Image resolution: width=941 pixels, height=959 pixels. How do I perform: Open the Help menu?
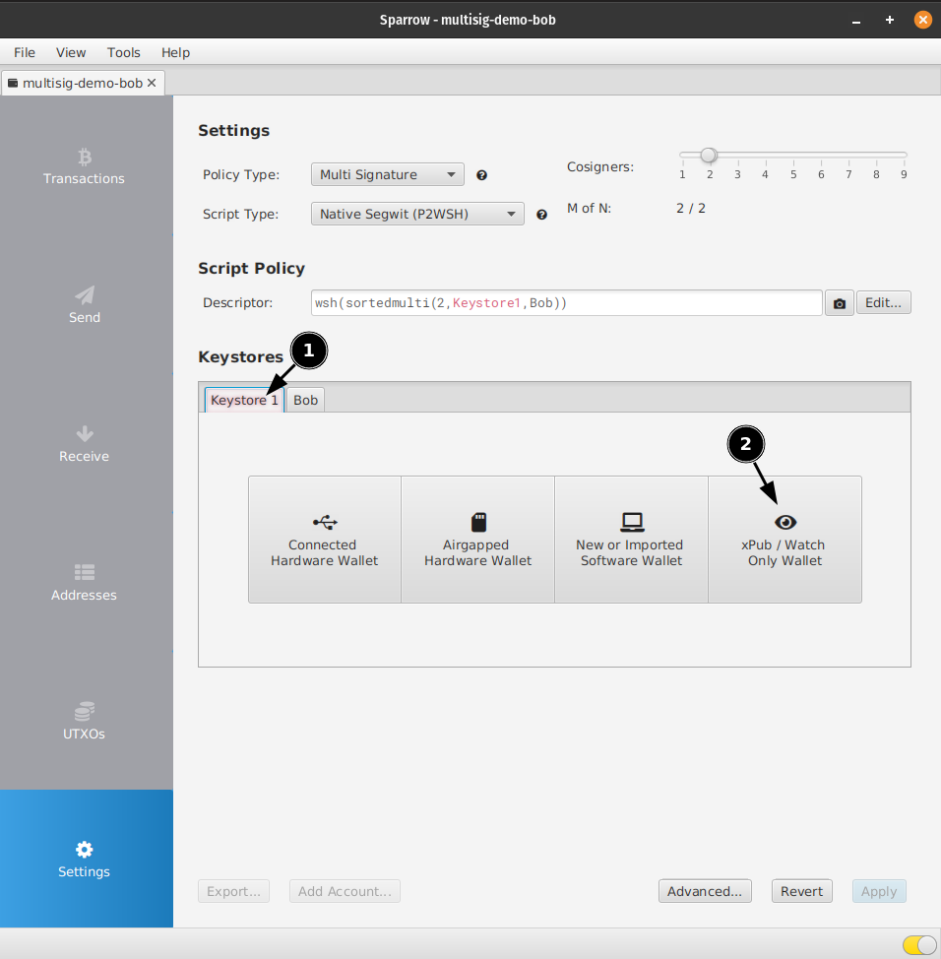(175, 52)
